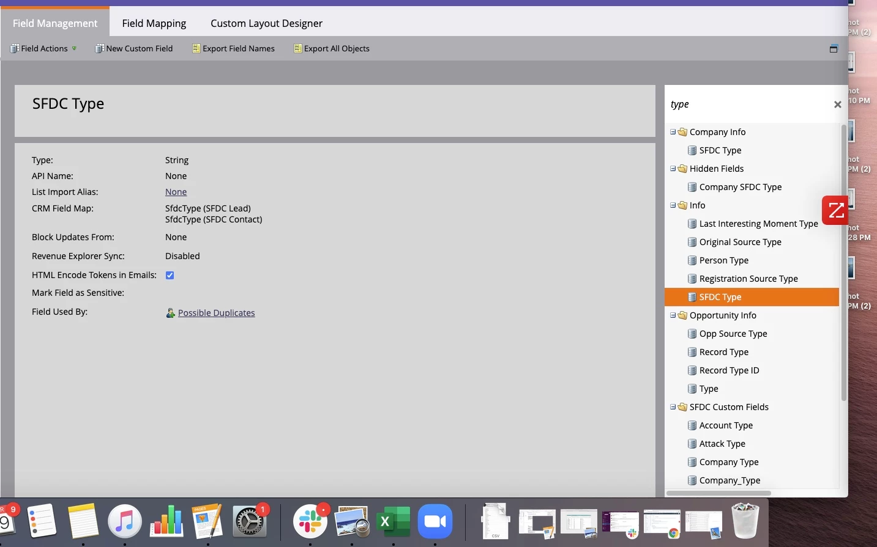877x547 pixels.
Task: Collapse the Opportunity Info folder
Action: [x=673, y=315]
